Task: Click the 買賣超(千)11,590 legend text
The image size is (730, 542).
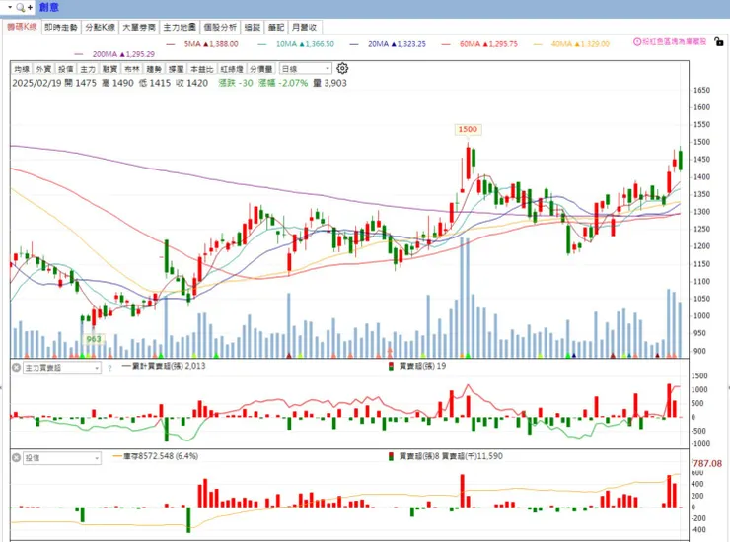Action: click(x=473, y=456)
